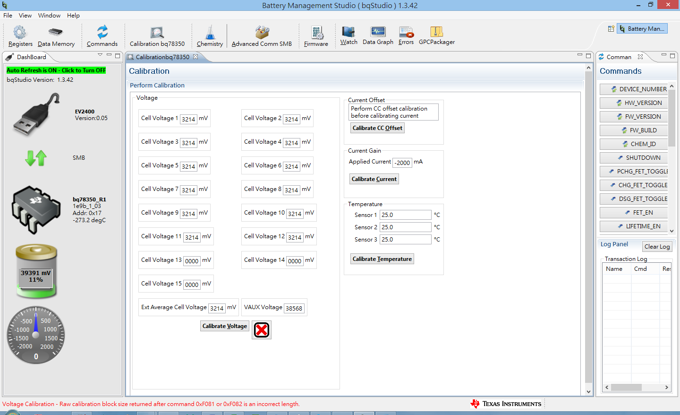Image resolution: width=680 pixels, height=415 pixels.
Task: Click the Commands list vertical scrollbar
Action: [x=671, y=158]
